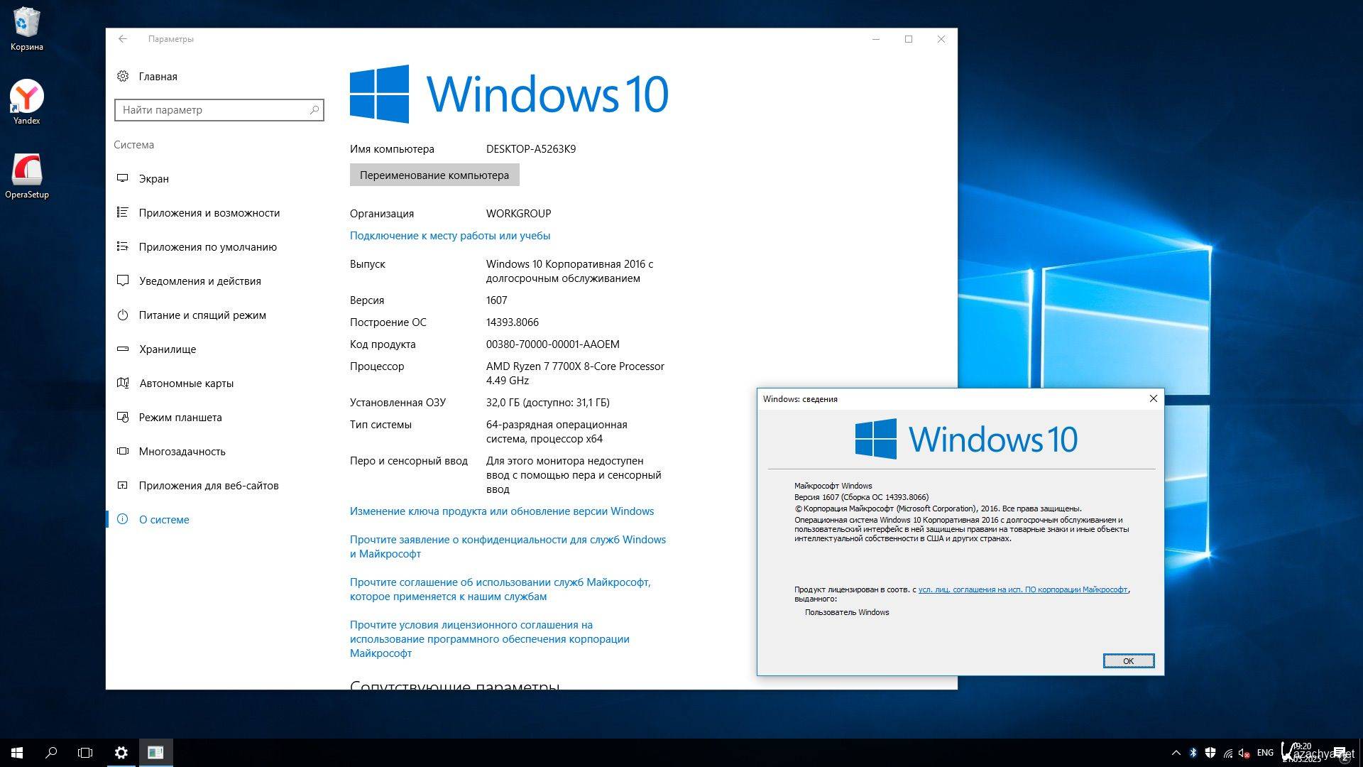Select Режим планшета tablet mode
The image size is (1363, 767).
pos(180,418)
